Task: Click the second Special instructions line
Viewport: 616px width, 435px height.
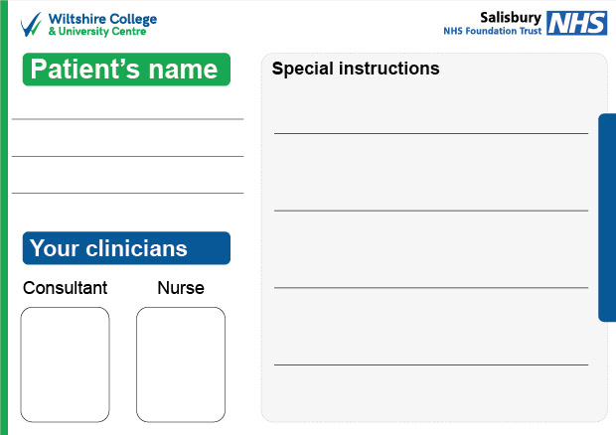Action: 431,211
